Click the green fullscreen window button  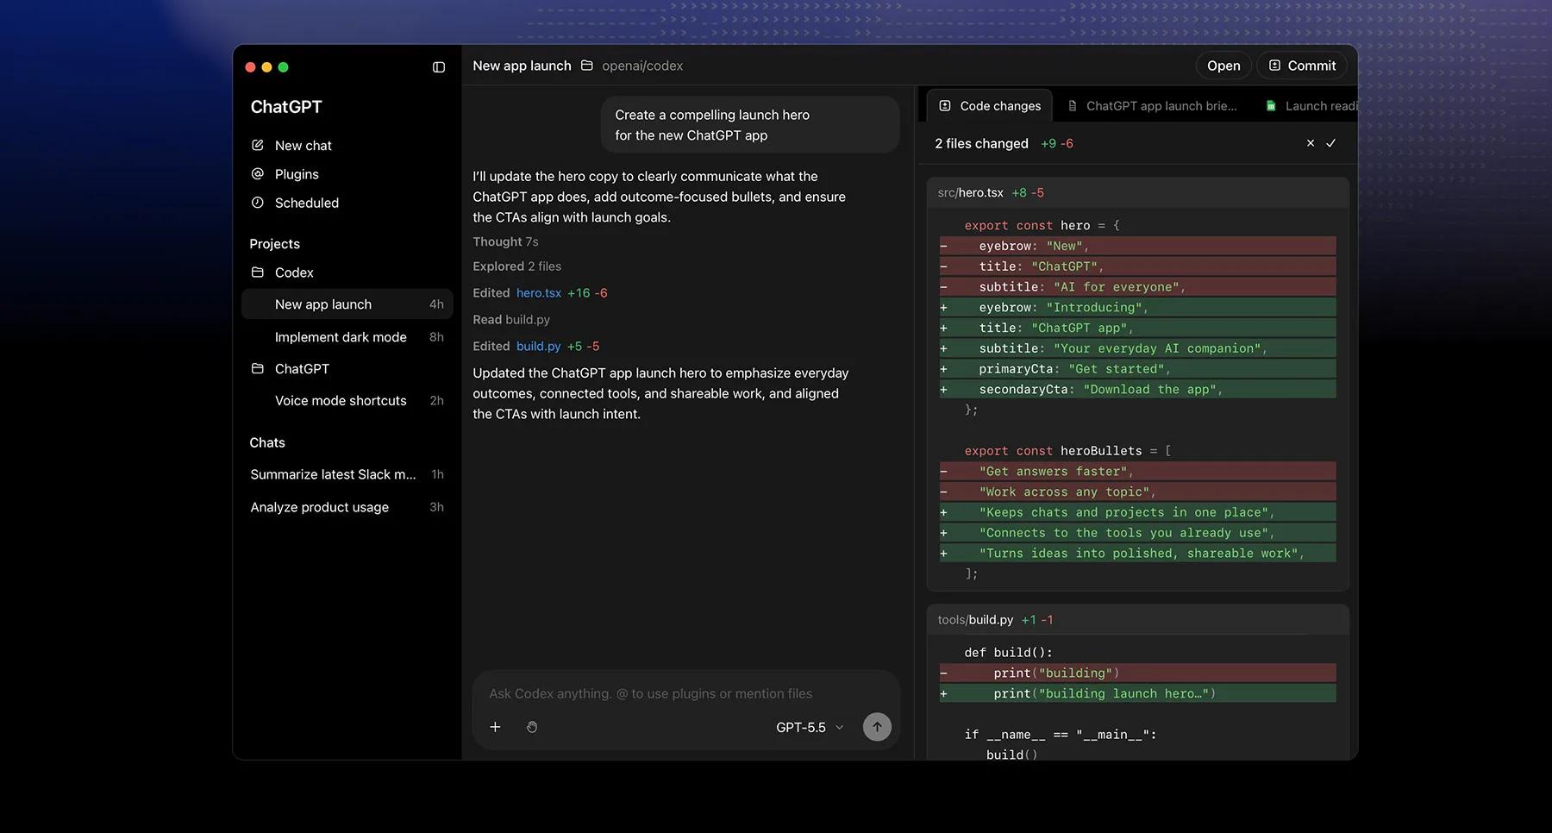pos(283,67)
